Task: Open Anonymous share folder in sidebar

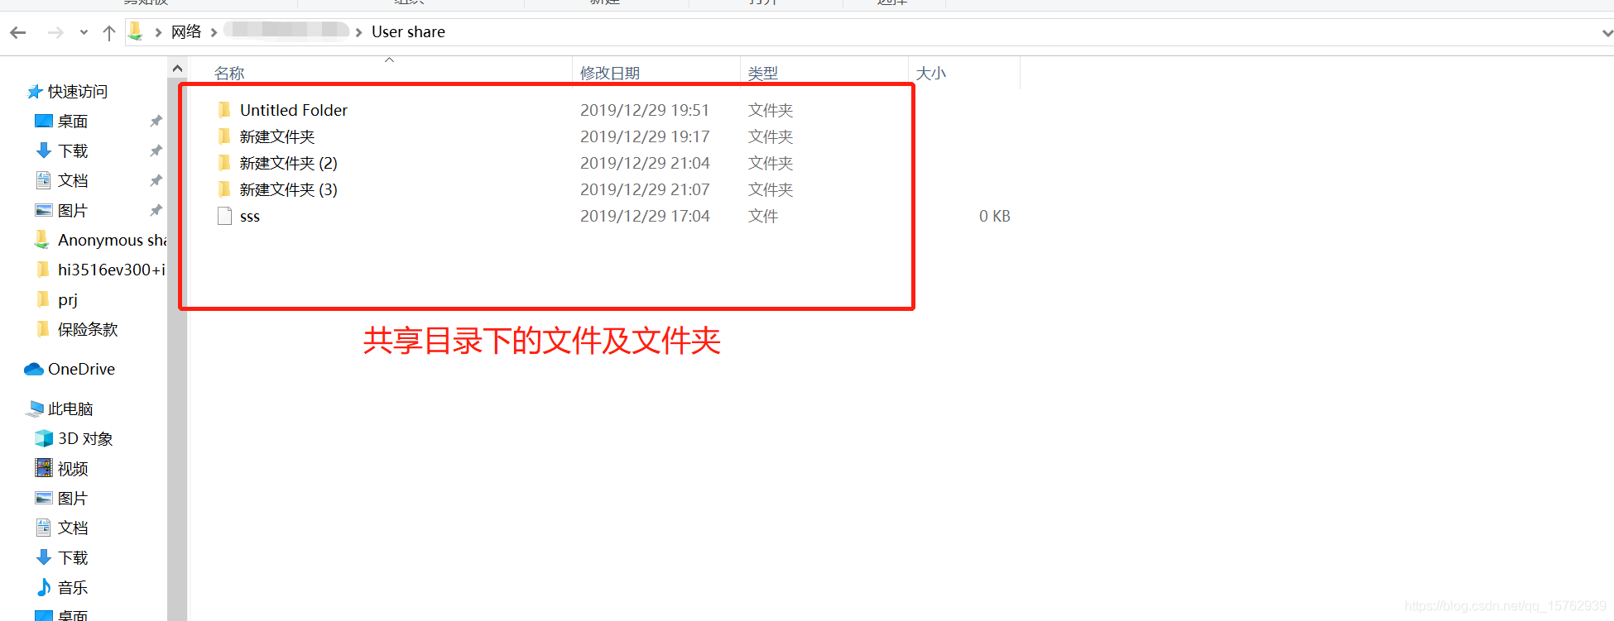Action: (112, 240)
